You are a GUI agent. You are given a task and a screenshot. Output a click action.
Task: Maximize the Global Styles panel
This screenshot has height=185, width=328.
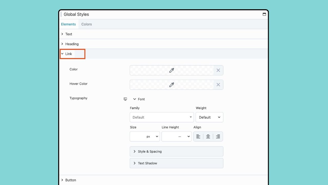coord(264,14)
